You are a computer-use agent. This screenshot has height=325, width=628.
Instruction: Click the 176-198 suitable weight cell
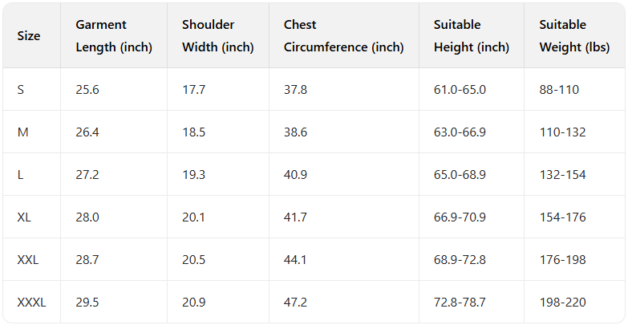click(x=563, y=260)
